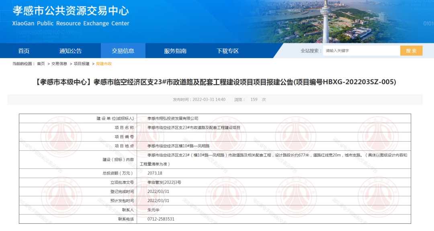Click the 建设单位(或招标人) row label
The image size is (434, 231).
115,119
